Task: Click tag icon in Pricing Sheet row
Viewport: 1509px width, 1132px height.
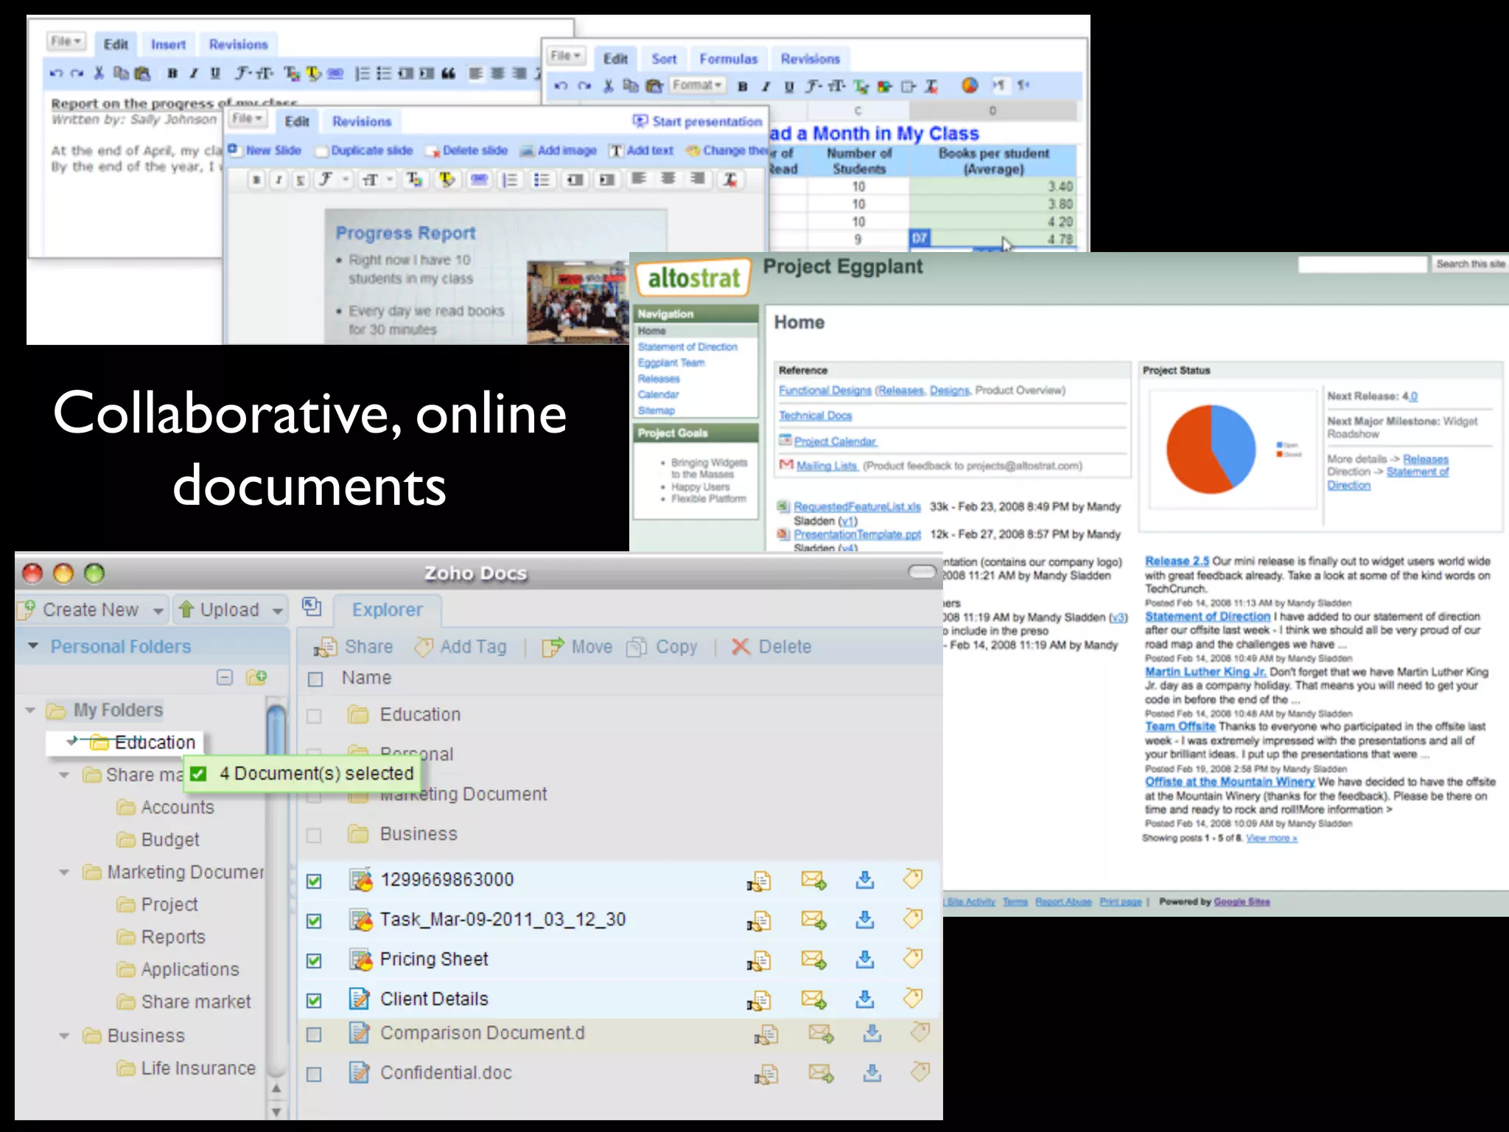Action: 913,959
